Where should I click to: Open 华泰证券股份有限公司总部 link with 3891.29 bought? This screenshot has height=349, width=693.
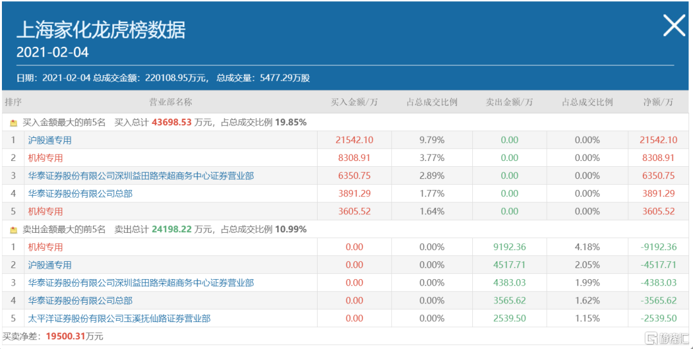[x=80, y=194]
